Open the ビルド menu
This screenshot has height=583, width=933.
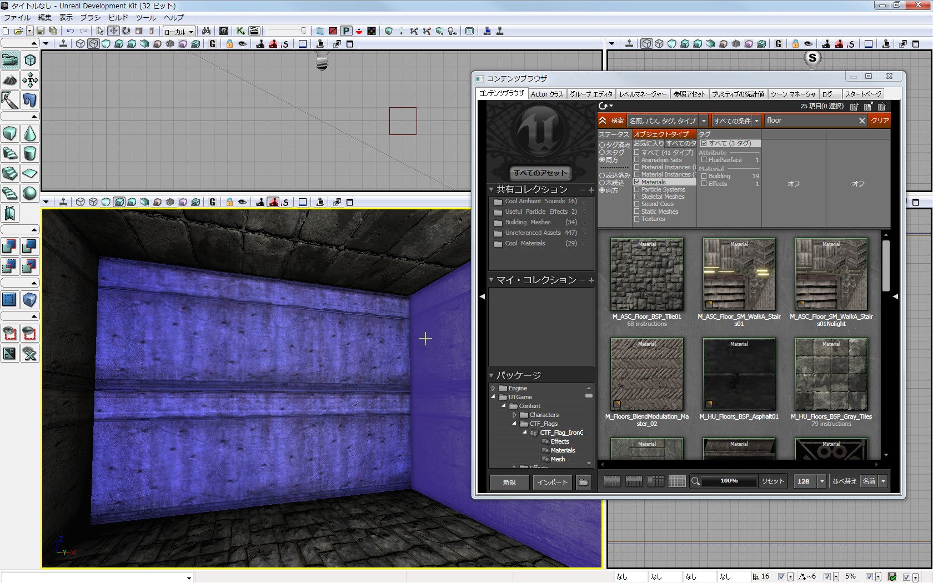coord(118,18)
